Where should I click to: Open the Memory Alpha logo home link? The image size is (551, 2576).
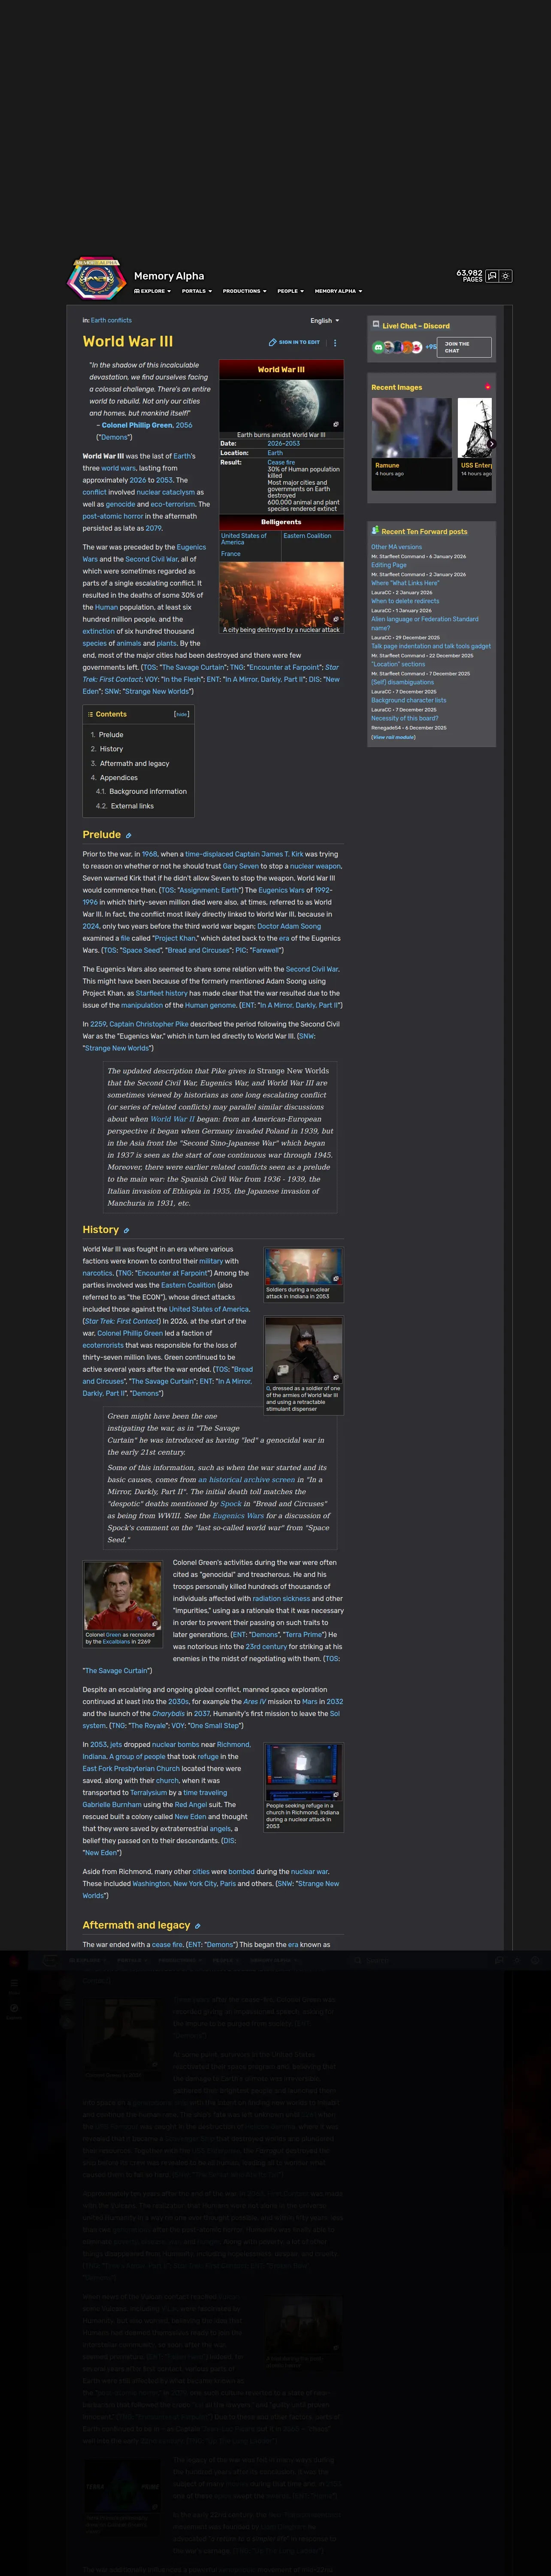tap(96, 278)
